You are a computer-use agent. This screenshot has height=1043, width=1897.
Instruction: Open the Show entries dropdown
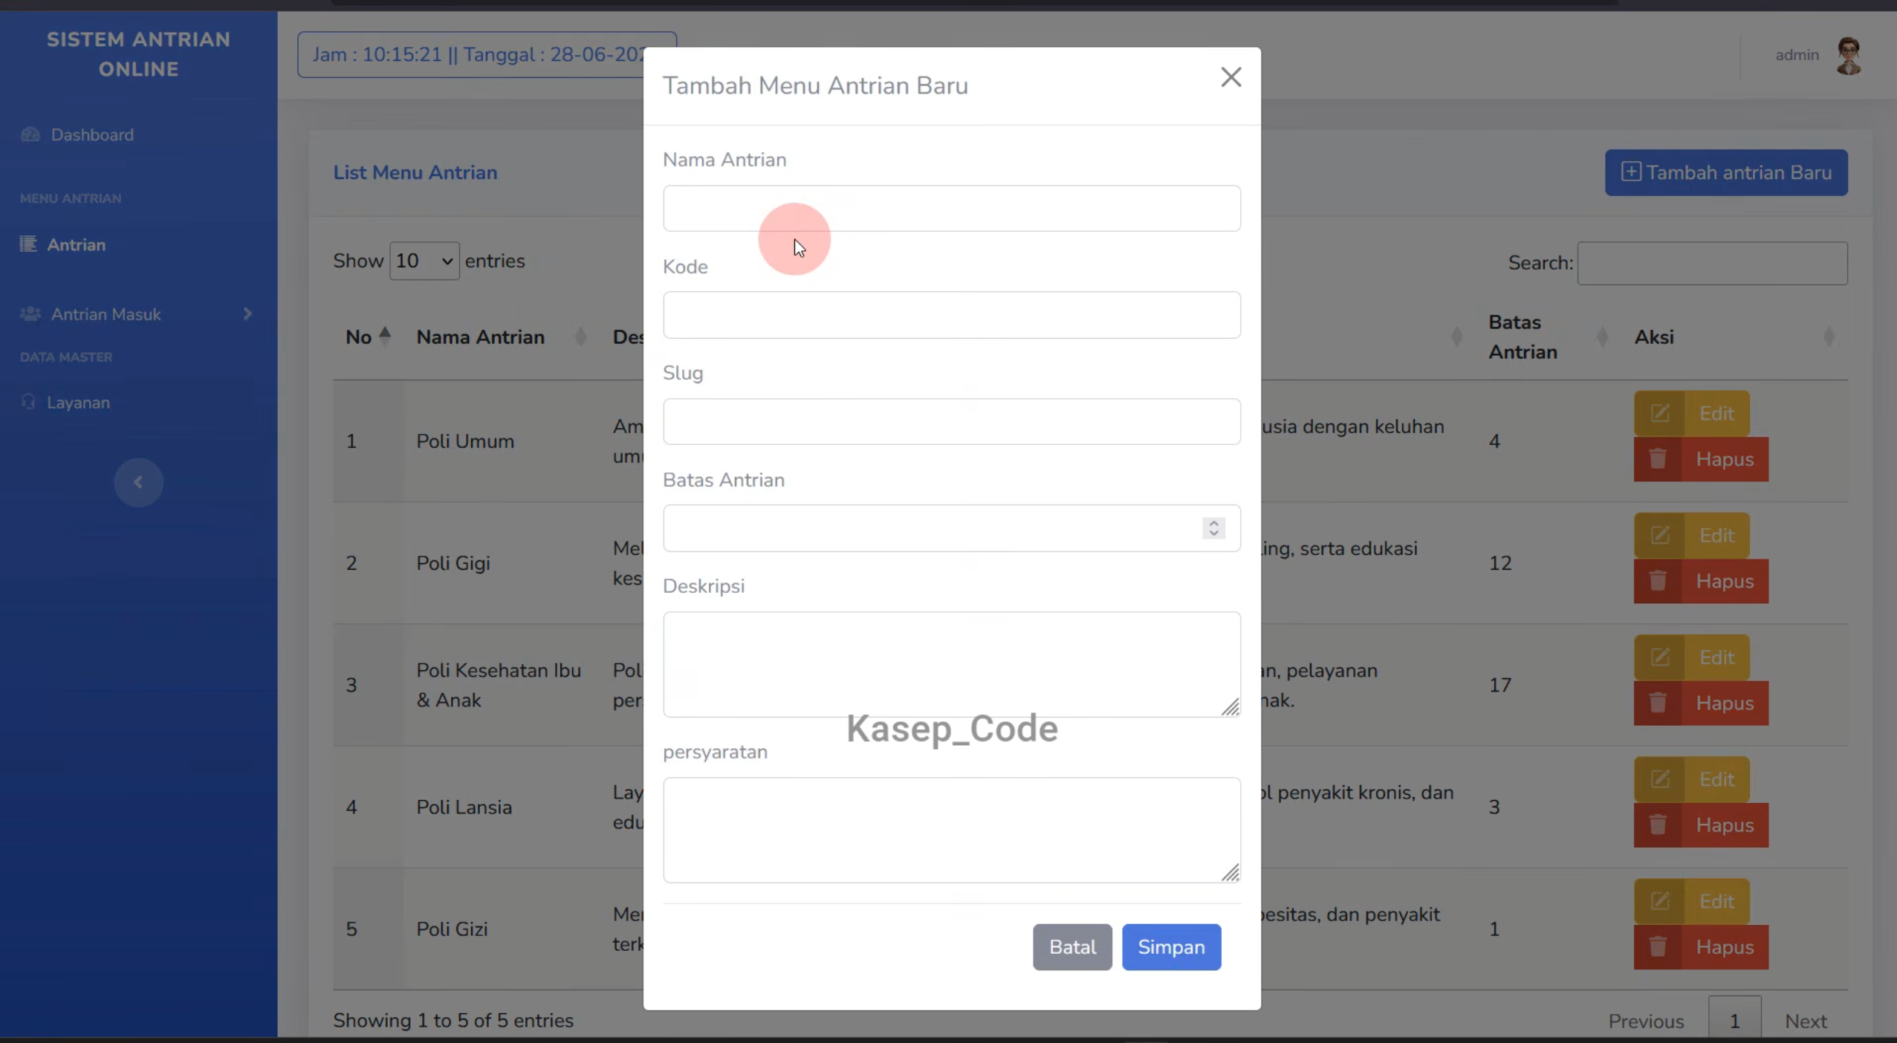coord(424,261)
